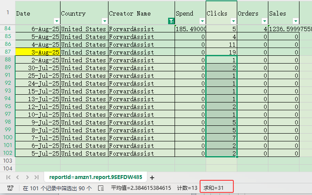
Task: Click the 15-Jul-25 date cell
Action: pyautogui.click(x=38, y=91)
